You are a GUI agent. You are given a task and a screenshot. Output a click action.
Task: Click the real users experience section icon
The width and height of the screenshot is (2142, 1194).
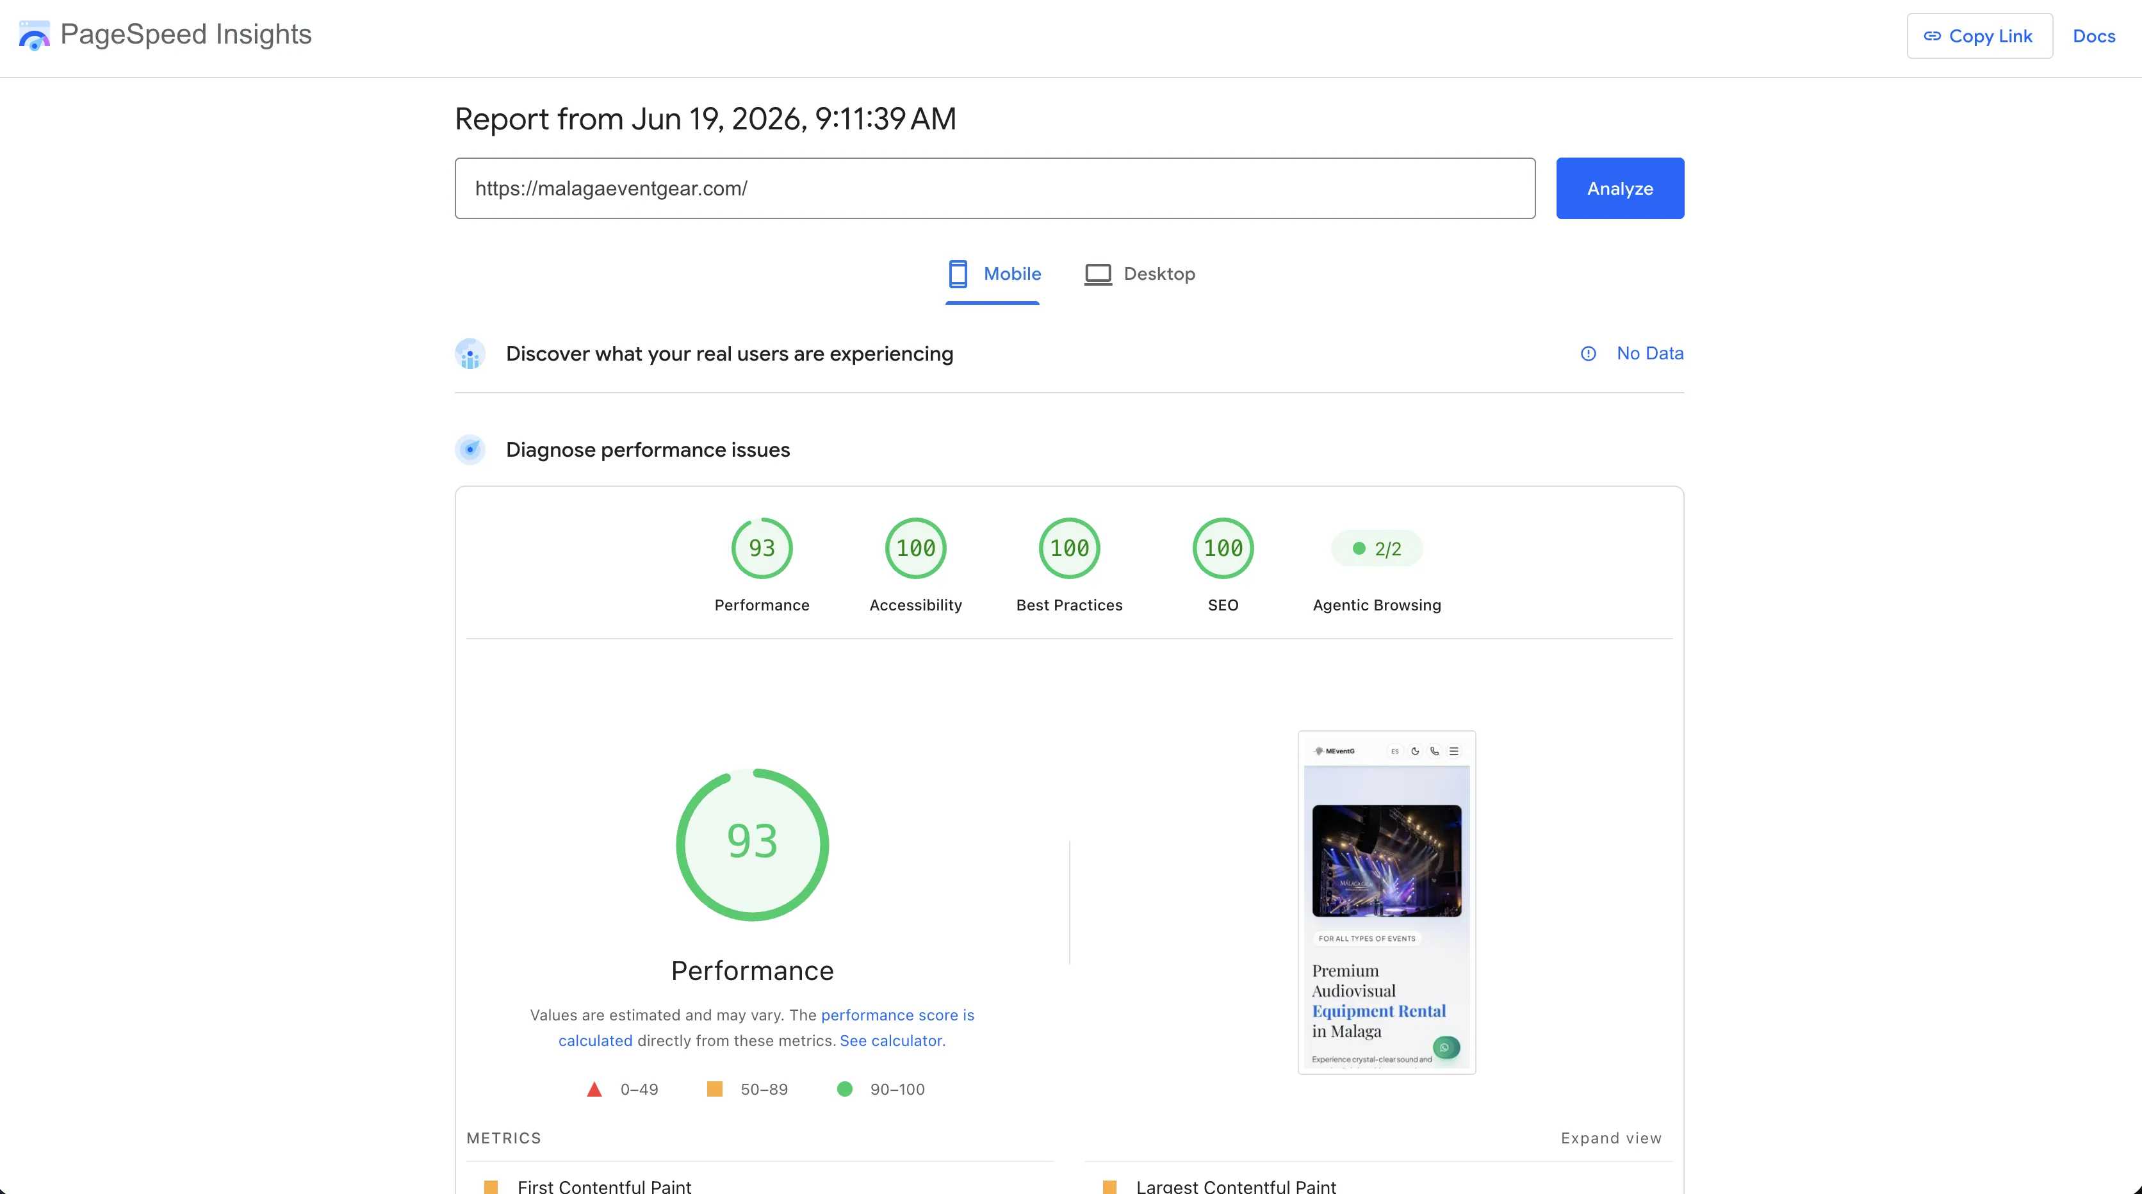pyautogui.click(x=470, y=354)
